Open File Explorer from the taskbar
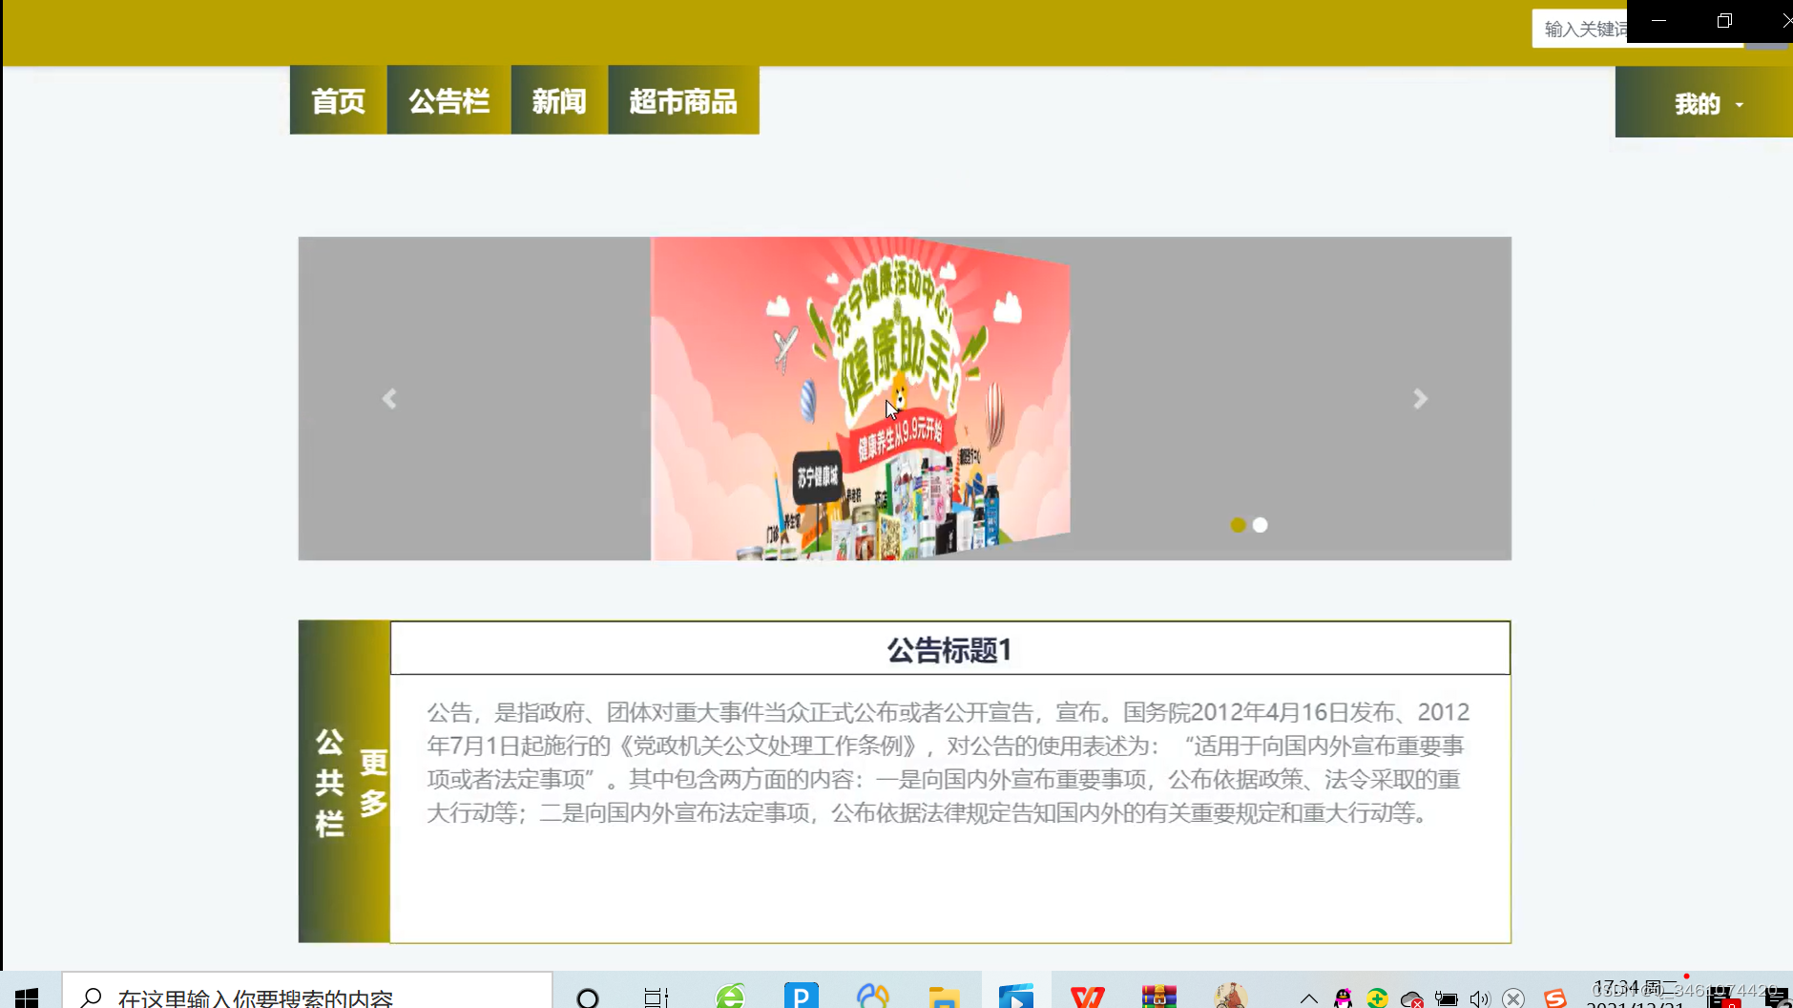This screenshot has width=1793, height=1008. 944,997
